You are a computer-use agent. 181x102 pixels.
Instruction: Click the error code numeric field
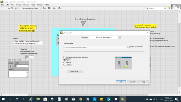(x=22, y=66)
